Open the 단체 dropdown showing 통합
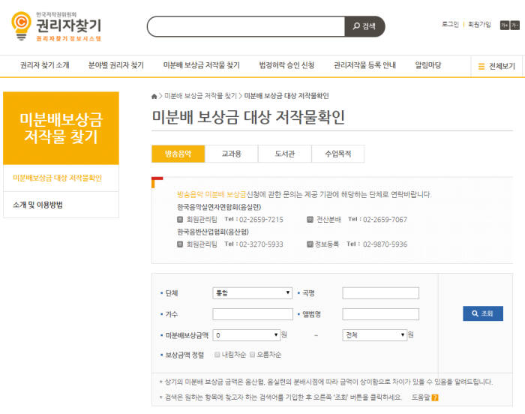This screenshot has height=414, width=525. pyautogui.click(x=253, y=293)
